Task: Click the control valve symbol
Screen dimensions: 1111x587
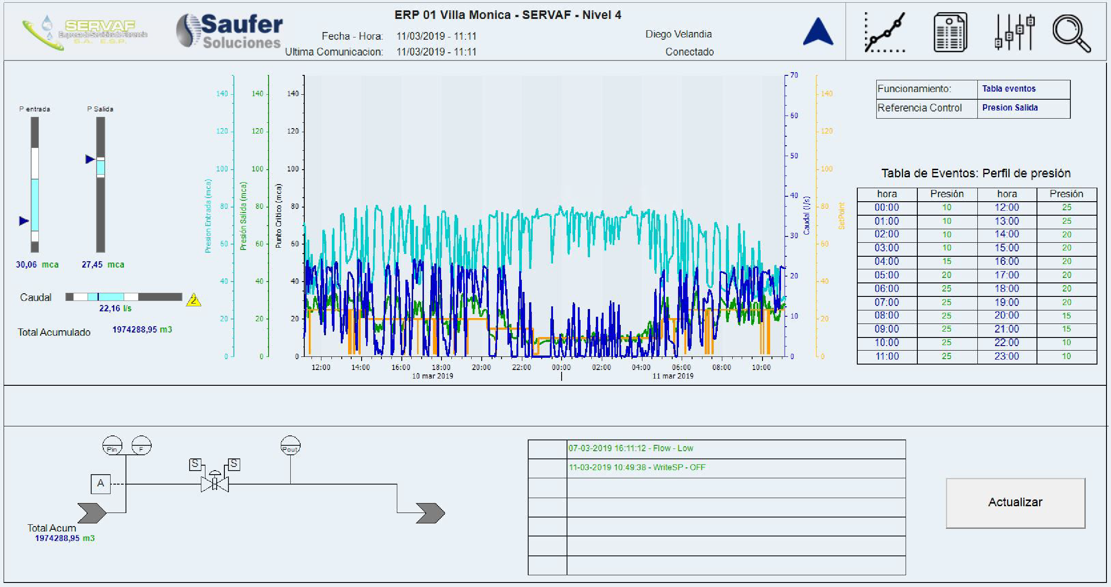Action: [215, 483]
